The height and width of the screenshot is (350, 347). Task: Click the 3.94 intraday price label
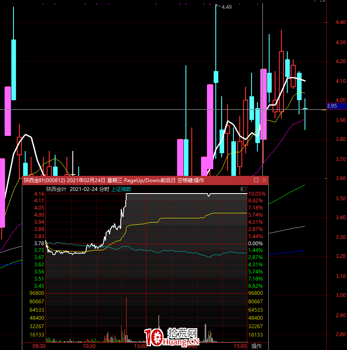click(39, 222)
